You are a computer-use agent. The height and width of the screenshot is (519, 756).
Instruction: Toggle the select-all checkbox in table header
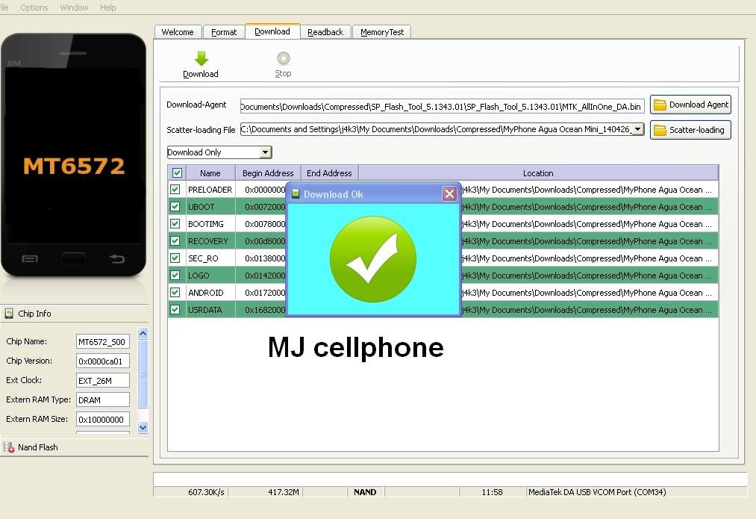pos(177,173)
